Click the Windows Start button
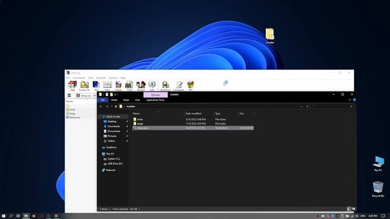Image resolution: width=390 pixels, height=219 pixels. [4, 216]
